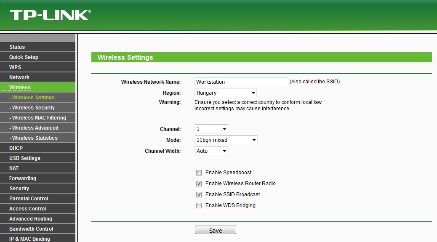
Task: Open the Status page
Action: [37, 47]
